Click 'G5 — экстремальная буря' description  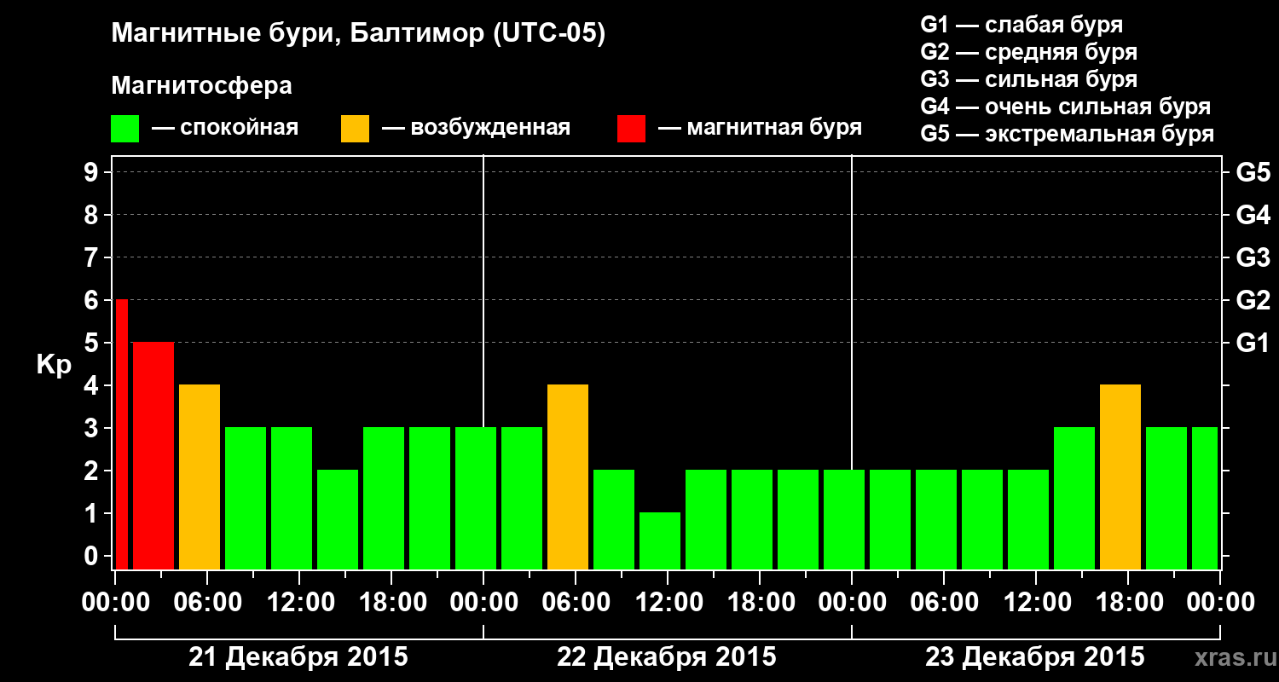(1068, 134)
